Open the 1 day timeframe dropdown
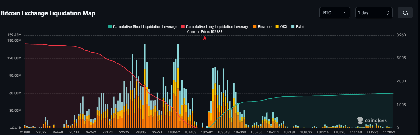Screen dimensions: 420x135 click(x=374, y=13)
